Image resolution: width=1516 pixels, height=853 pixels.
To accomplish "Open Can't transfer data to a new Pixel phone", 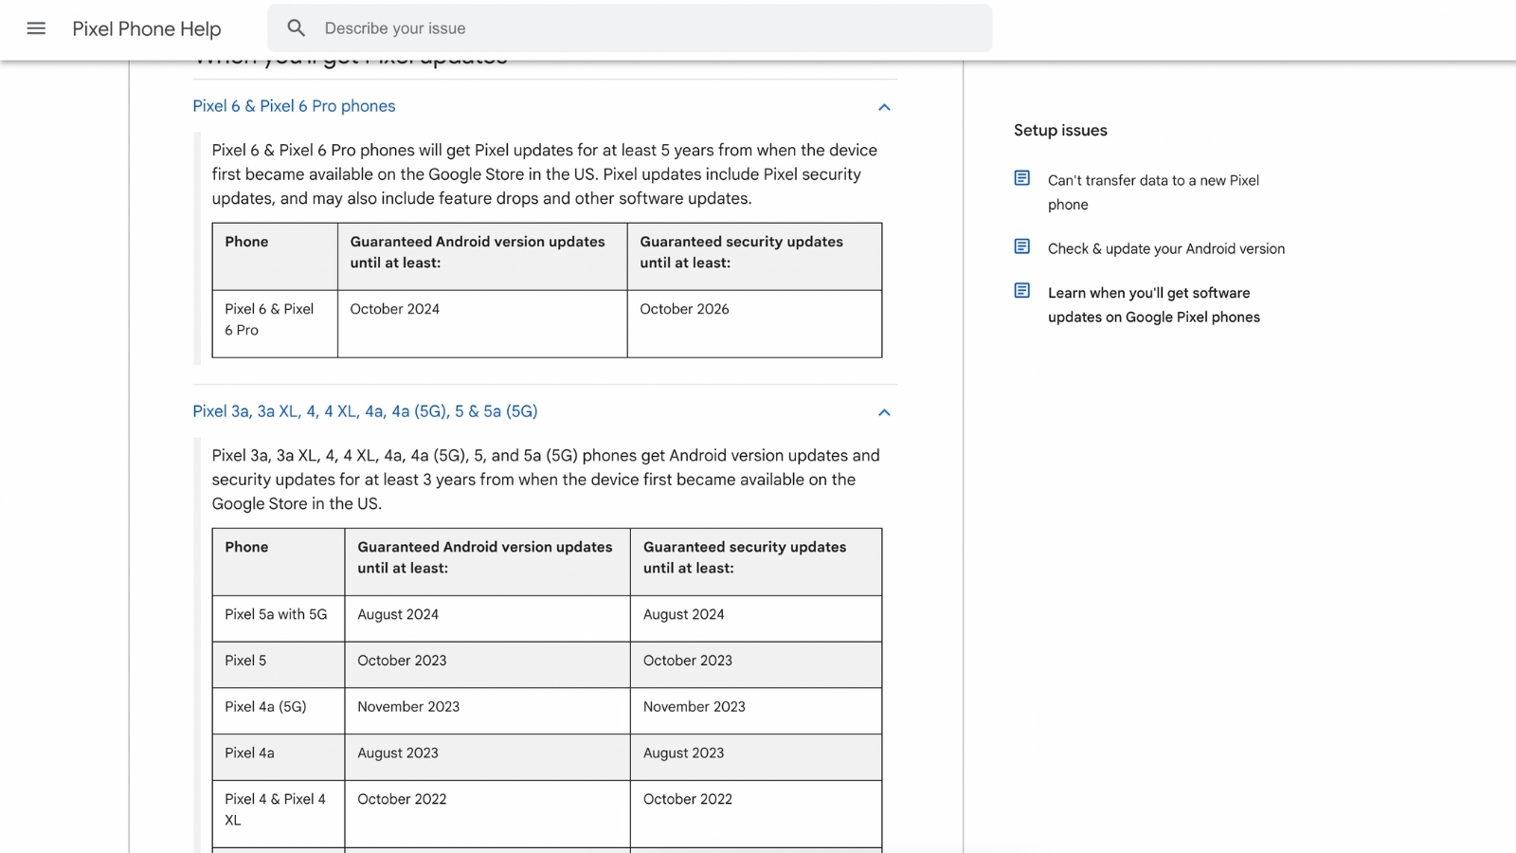I will tap(1153, 192).
